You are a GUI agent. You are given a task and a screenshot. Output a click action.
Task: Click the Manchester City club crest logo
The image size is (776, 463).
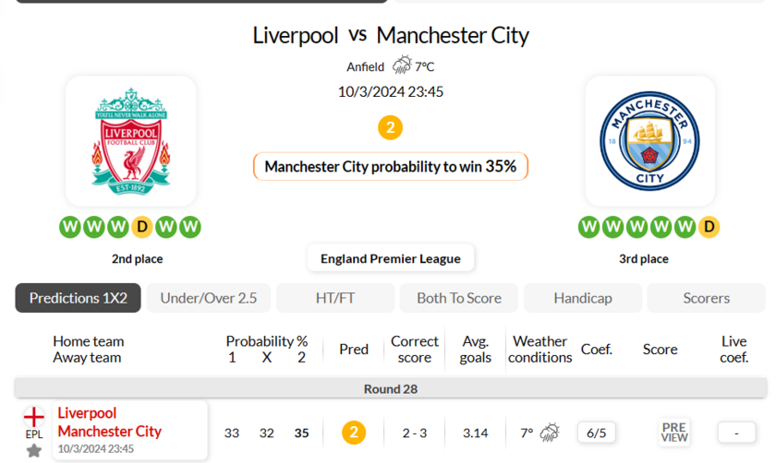649,141
